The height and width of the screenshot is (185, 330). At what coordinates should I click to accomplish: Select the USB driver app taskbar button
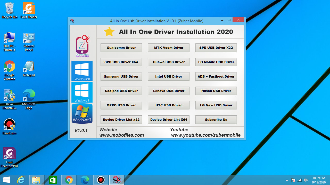tap(117, 180)
